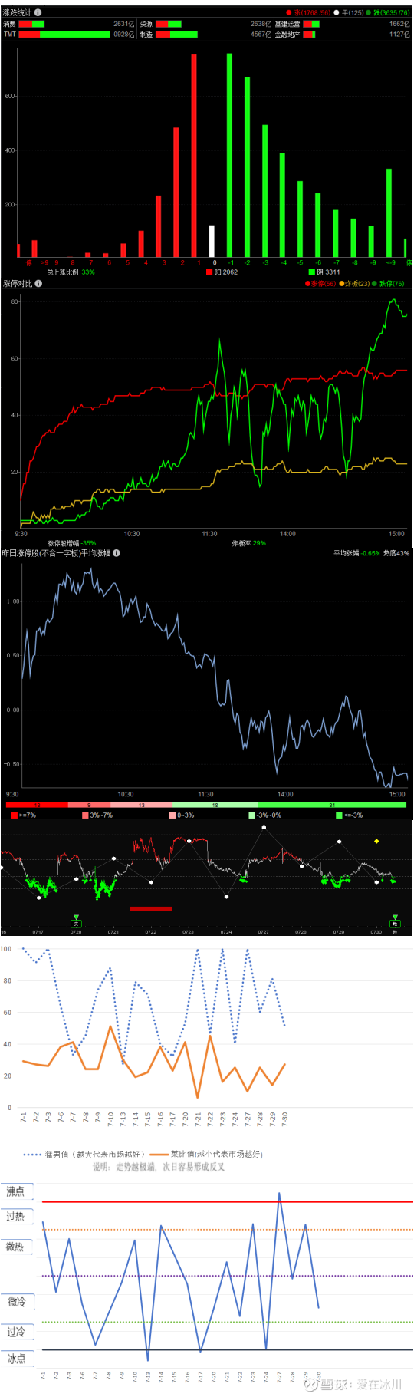The height and width of the screenshot is (1397, 414).
Task: Click the red 阳 2062 legend square
Action: pos(209,272)
